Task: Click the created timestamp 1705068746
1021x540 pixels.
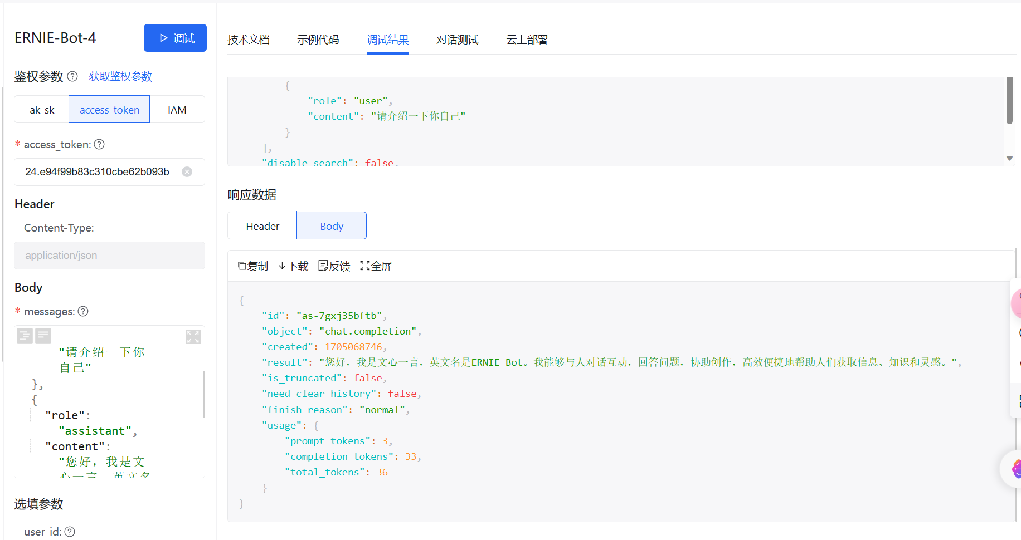Action: [x=353, y=347]
